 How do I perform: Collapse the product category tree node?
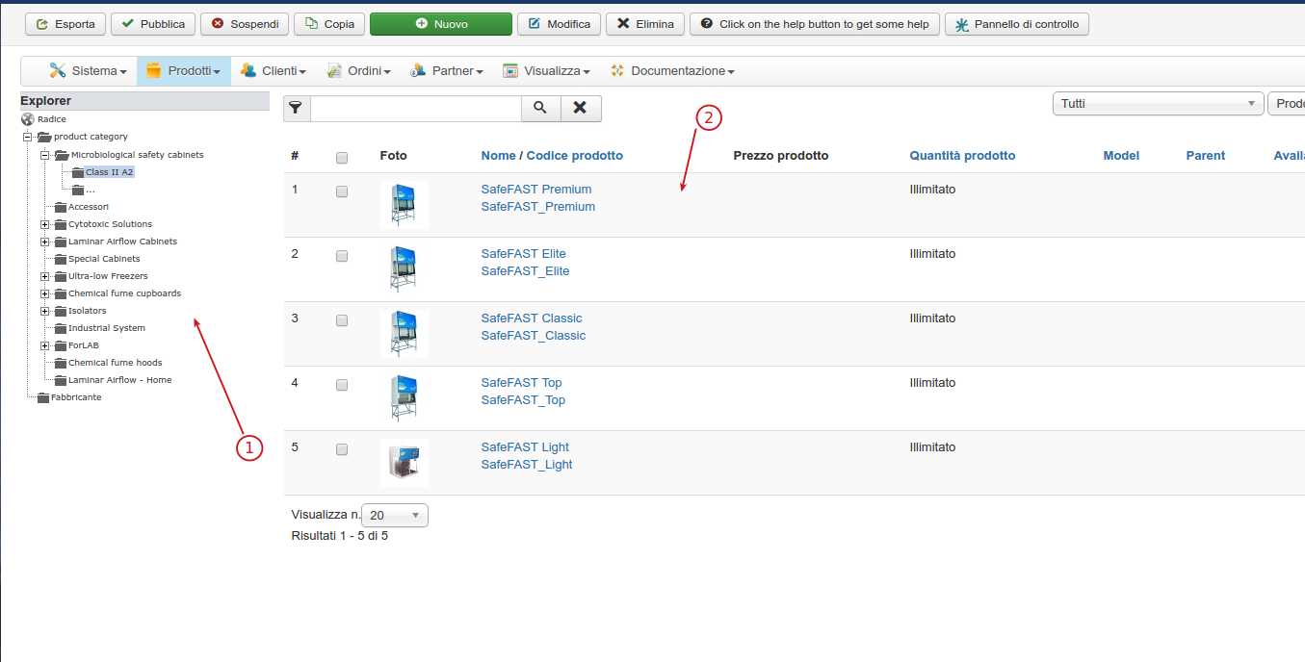coord(28,137)
